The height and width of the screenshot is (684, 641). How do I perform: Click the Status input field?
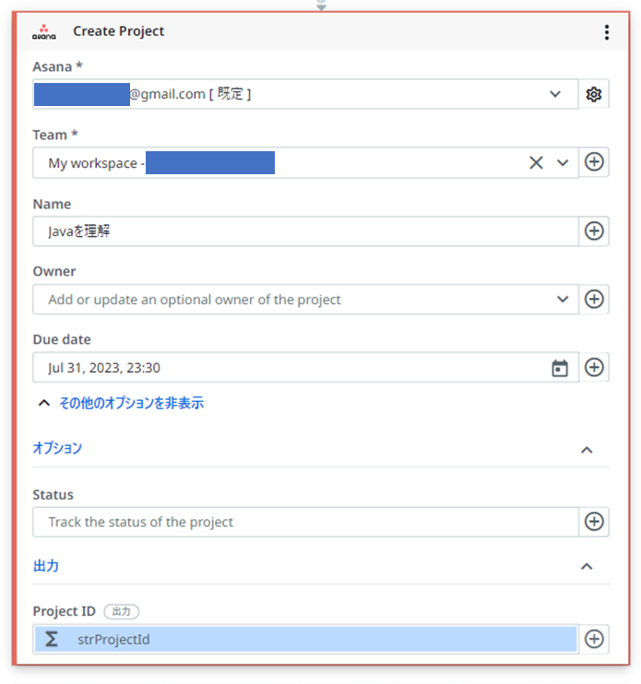[306, 522]
